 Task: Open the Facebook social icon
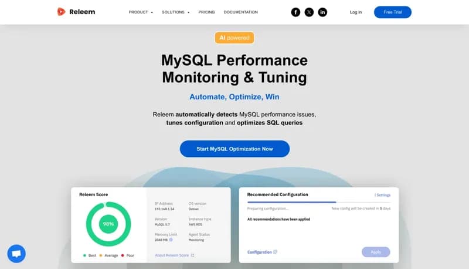(295, 12)
